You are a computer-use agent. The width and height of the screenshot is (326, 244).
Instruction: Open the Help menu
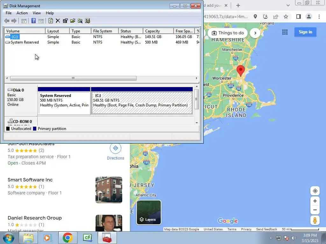[50, 13]
